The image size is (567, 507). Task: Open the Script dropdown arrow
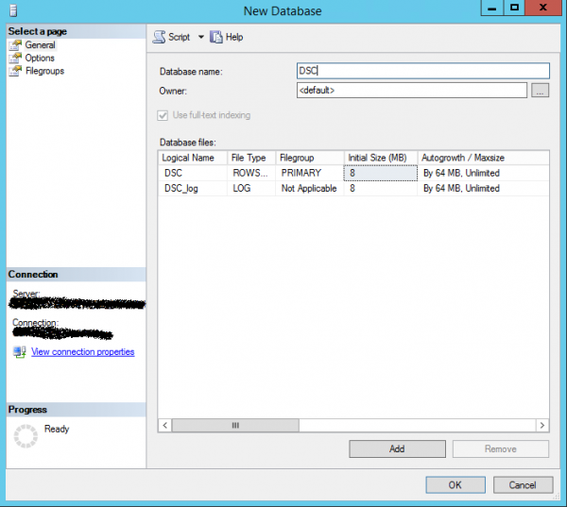click(200, 37)
